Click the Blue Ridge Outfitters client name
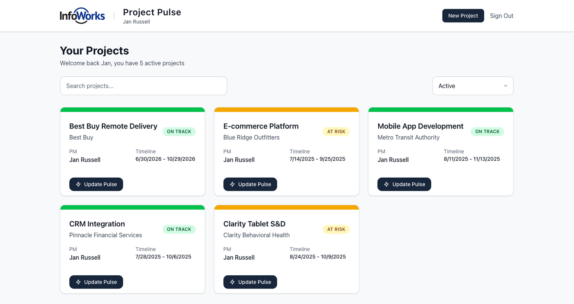 pos(251,137)
